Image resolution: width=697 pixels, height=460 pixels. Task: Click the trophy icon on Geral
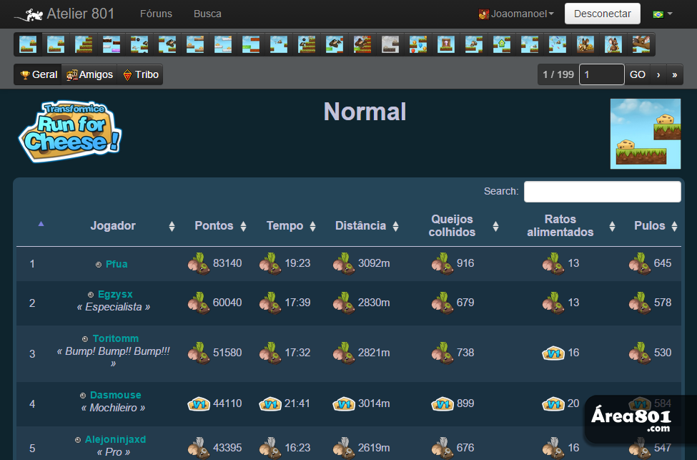[25, 74]
